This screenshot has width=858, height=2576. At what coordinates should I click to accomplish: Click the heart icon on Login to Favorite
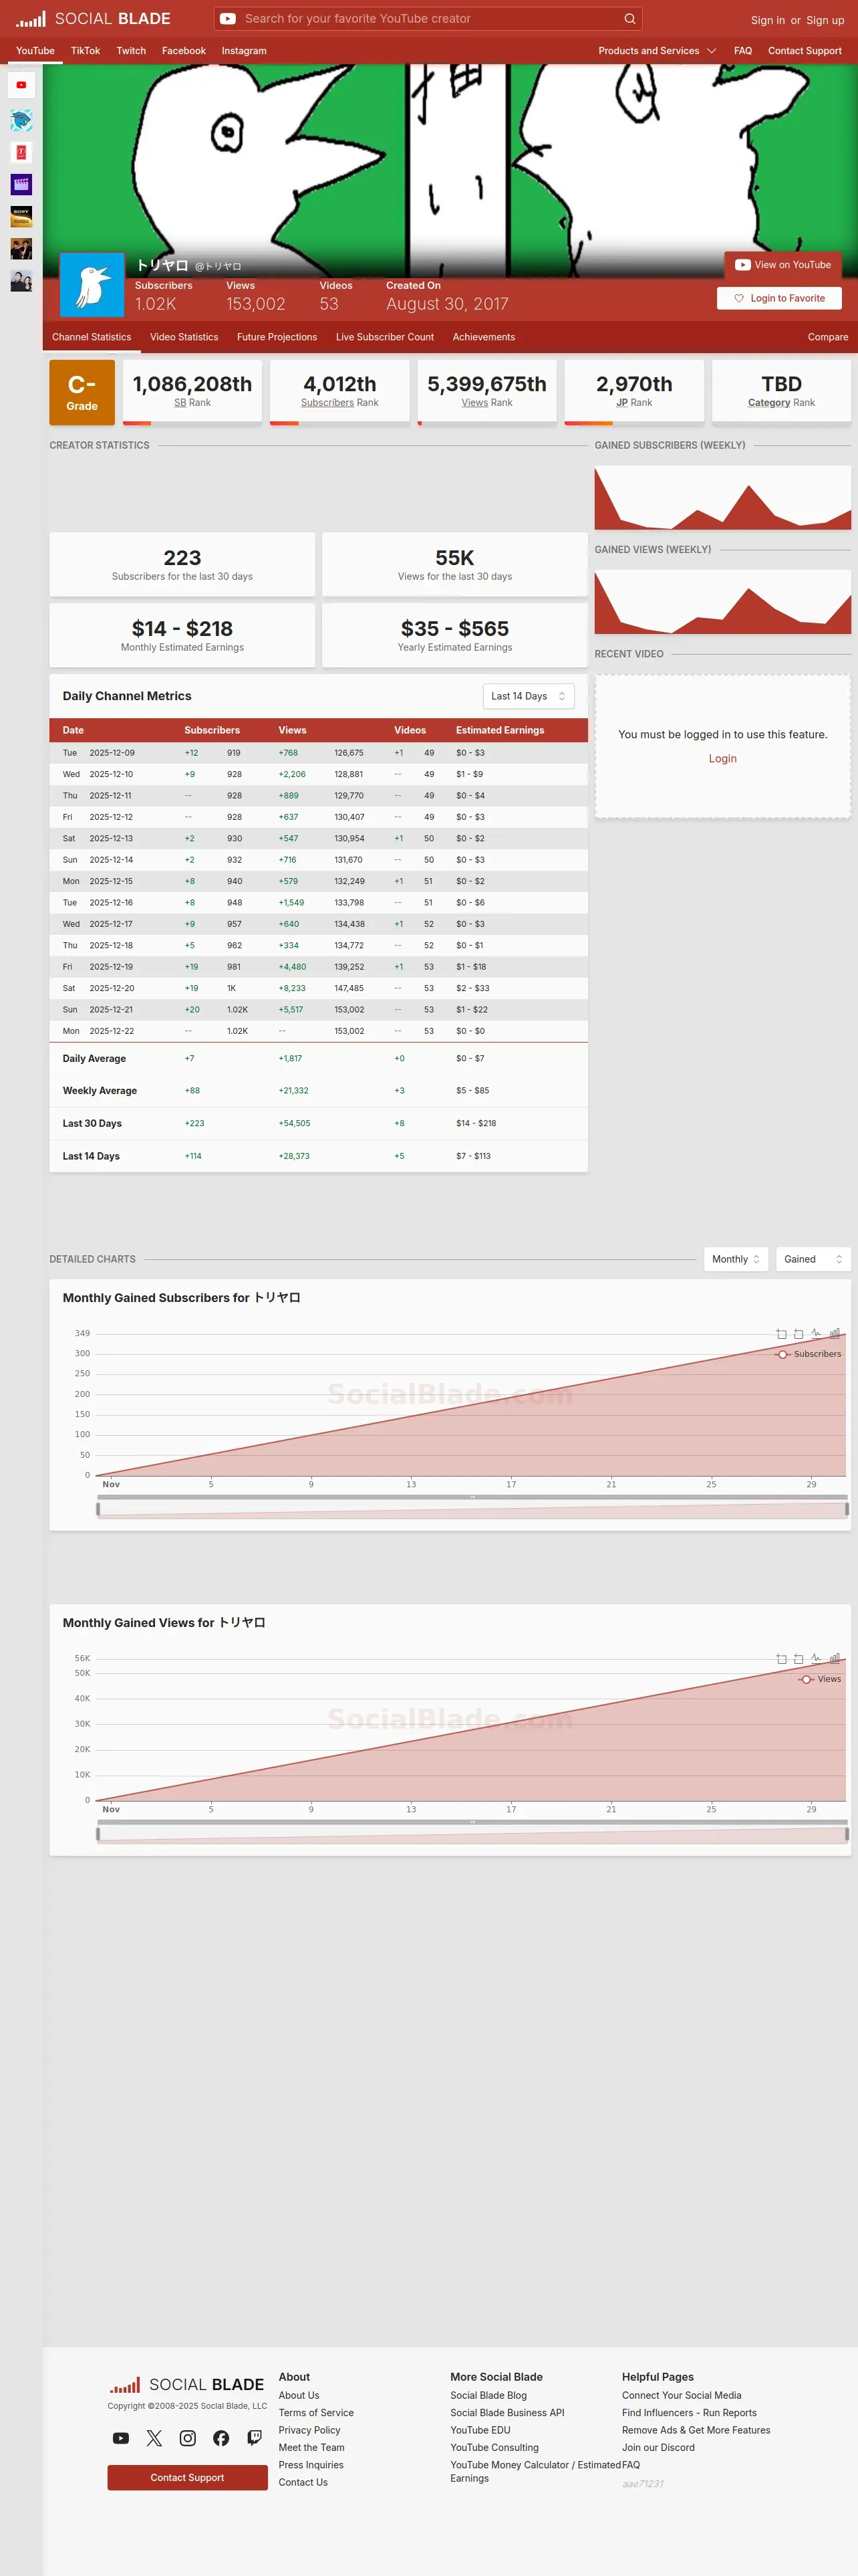coord(739,298)
